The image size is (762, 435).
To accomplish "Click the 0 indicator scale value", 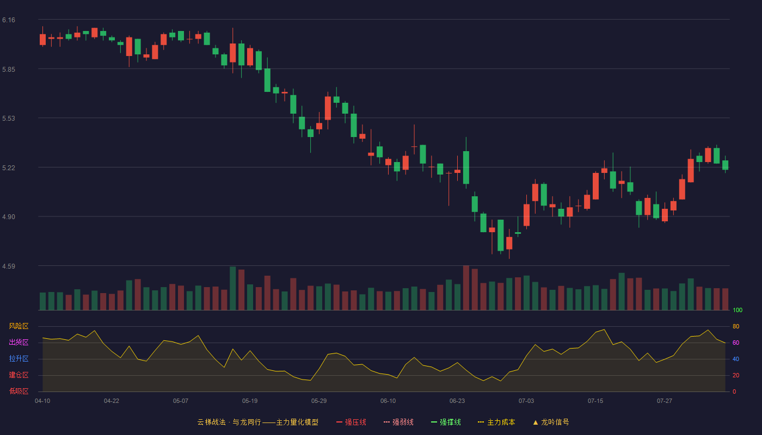I will click(734, 391).
